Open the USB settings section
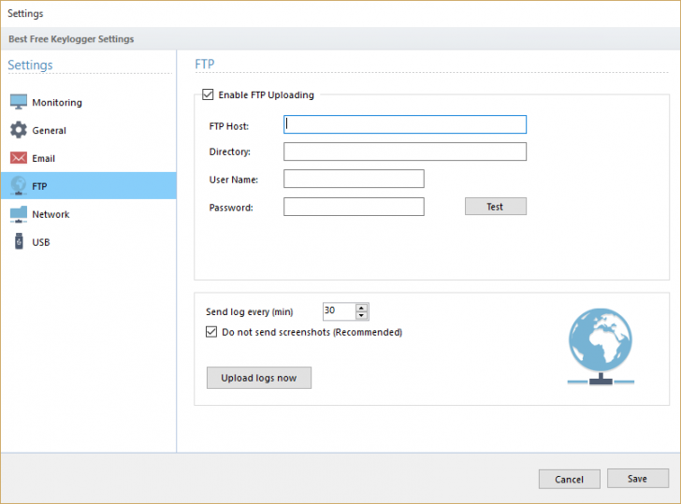 point(89,242)
